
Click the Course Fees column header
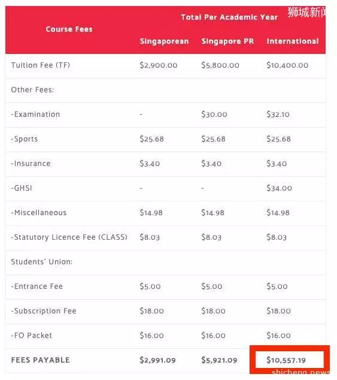tap(69, 29)
